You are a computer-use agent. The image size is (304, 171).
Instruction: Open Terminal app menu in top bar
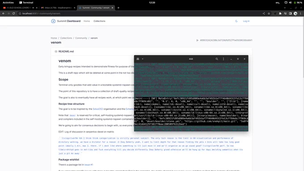[26, 3]
